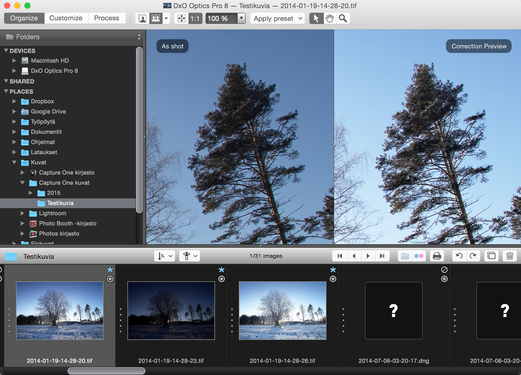Open the Apply preset dropdown
This screenshot has height=375, width=521.
(x=277, y=18)
